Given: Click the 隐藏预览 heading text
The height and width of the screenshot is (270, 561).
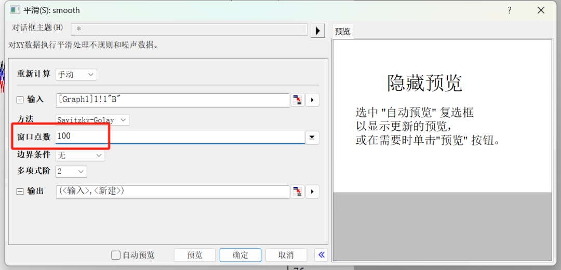Looking at the screenshot, I should [425, 84].
